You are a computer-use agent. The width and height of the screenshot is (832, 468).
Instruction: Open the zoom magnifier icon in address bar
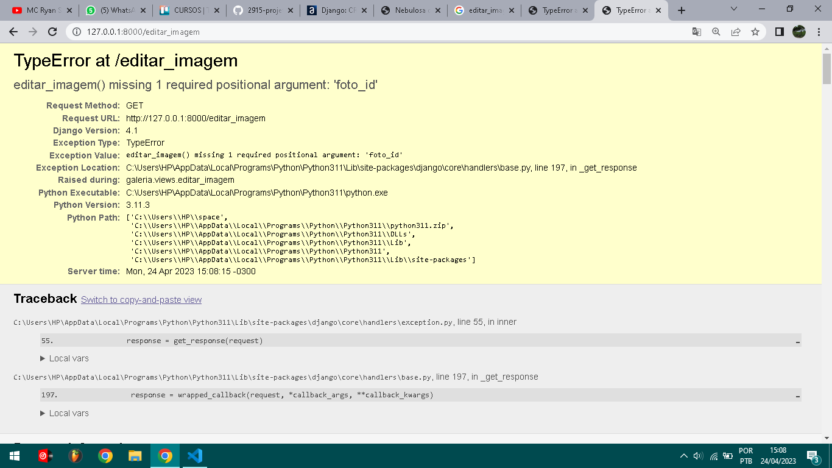[716, 32]
